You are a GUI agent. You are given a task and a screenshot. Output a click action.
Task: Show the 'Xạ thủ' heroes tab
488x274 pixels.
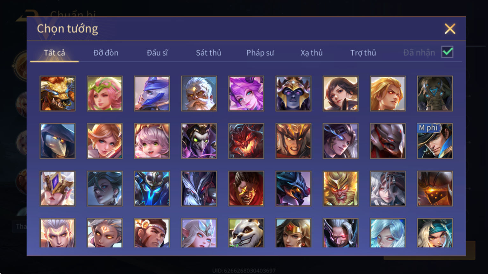(x=311, y=53)
